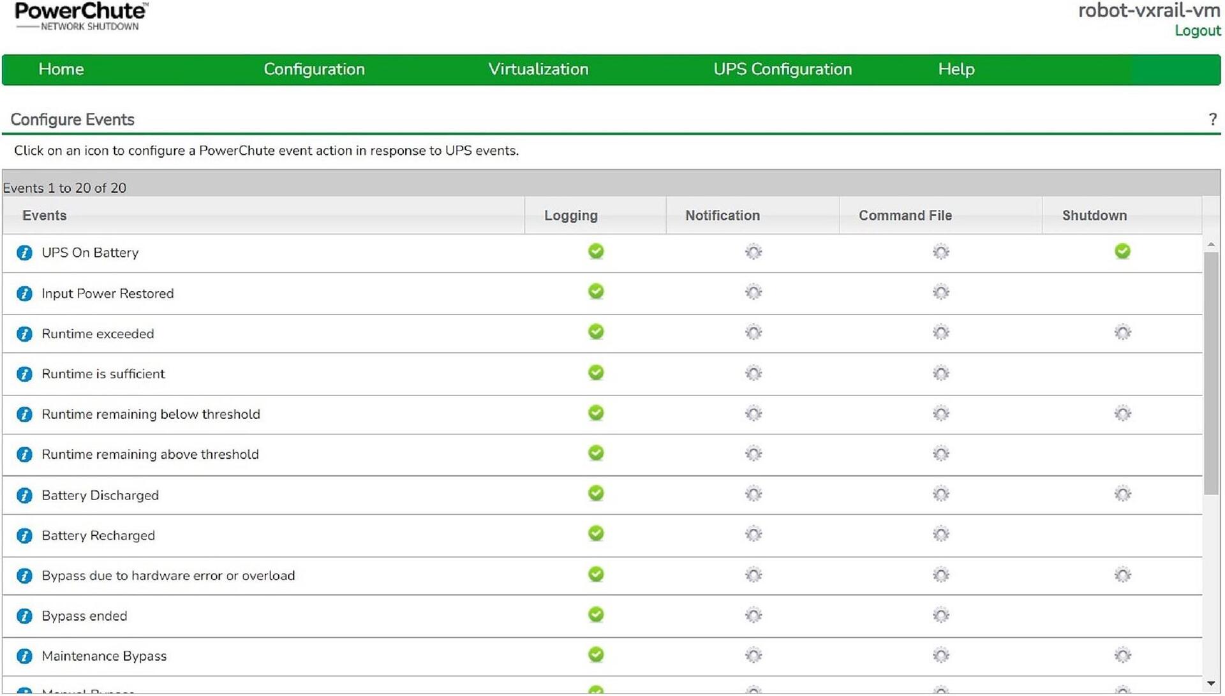
Task: Configure Shutdown gear for Maintenance Bypass
Action: (x=1123, y=655)
